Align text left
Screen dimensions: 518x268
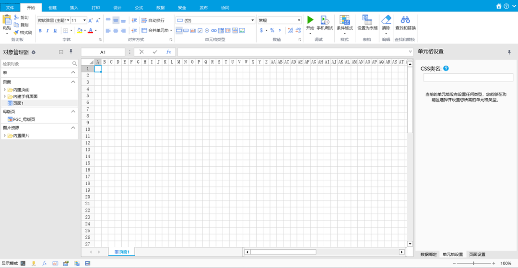(x=108, y=31)
